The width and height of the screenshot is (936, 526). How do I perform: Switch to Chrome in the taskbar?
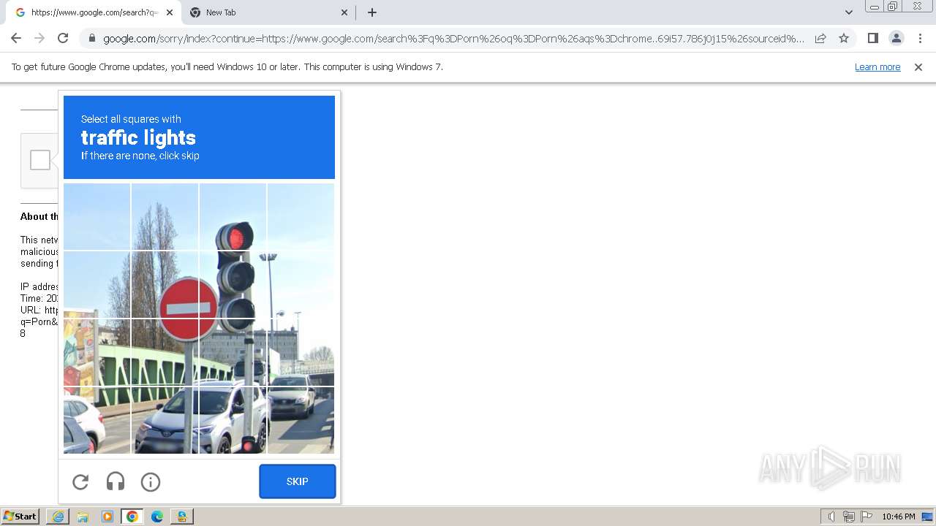click(132, 517)
